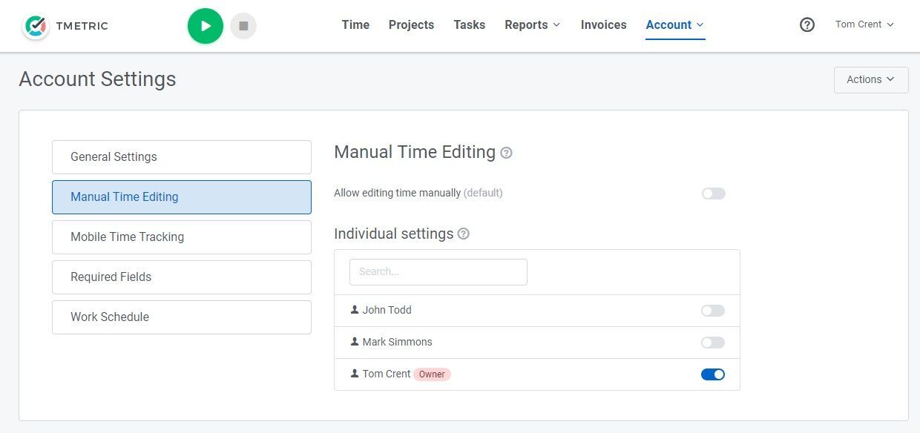Click the Tom Crent name in list

(x=386, y=374)
